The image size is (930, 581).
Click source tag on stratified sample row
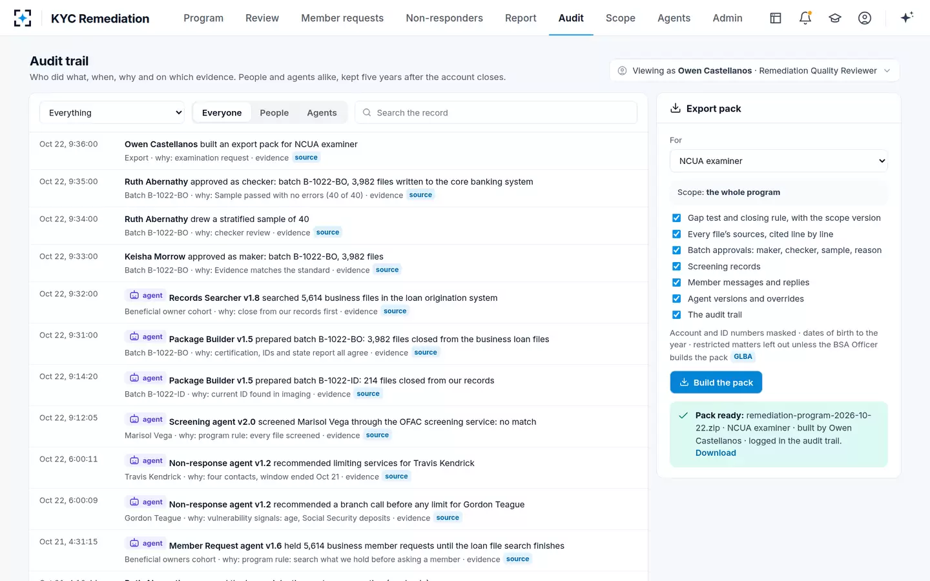click(327, 232)
